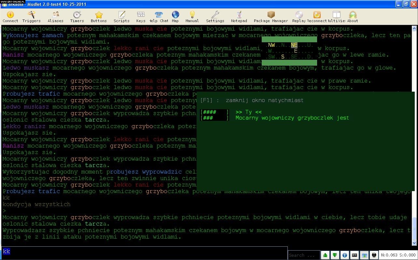This screenshot has height=260, width=418.
Task: Open the Triggers editor
Action: pos(31,17)
